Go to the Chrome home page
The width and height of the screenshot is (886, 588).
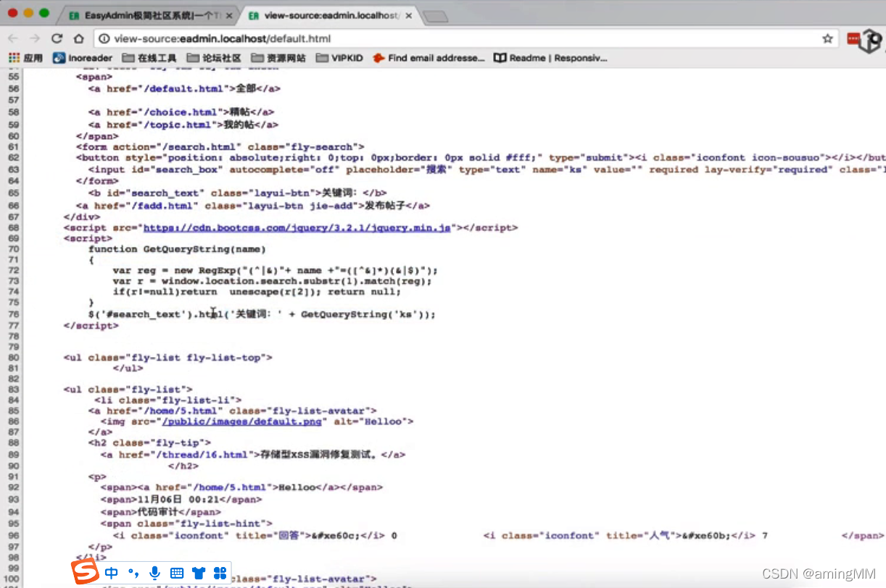(x=78, y=38)
